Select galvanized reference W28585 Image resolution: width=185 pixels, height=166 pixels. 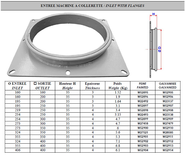click(168, 132)
